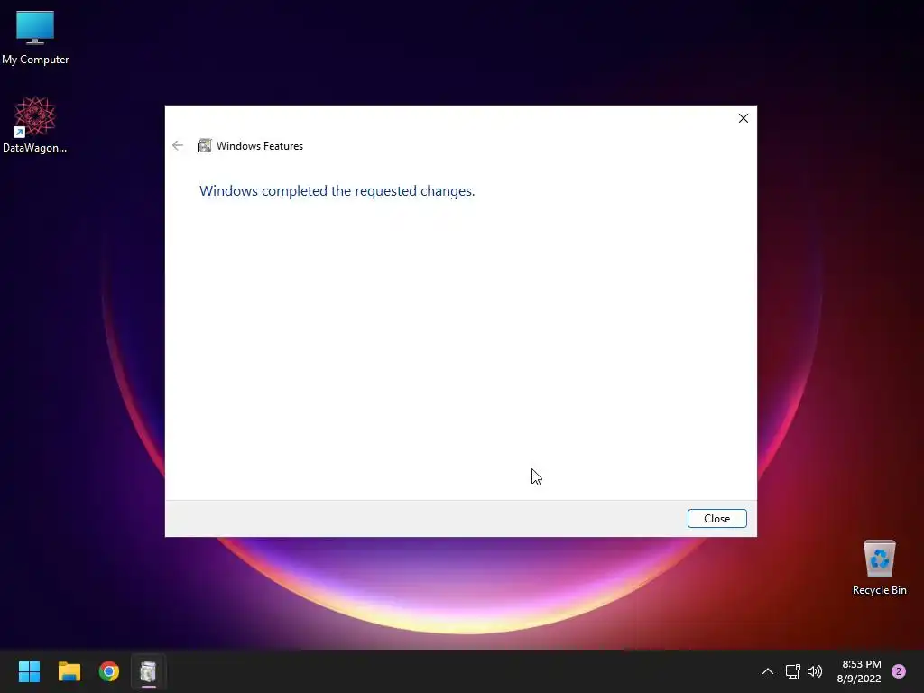
Task: Click the Windows Features taskbar icon
Action: click(x=149, y=671)
